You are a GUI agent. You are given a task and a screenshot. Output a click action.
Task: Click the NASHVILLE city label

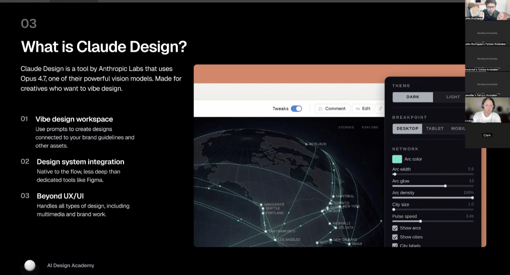341,223
